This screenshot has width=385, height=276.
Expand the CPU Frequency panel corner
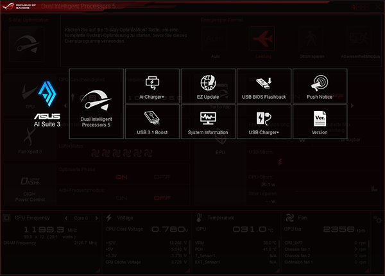(x=98, y=270)
